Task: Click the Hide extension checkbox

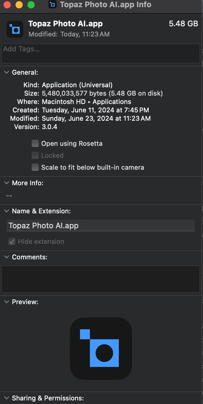Action: (12, 241)
